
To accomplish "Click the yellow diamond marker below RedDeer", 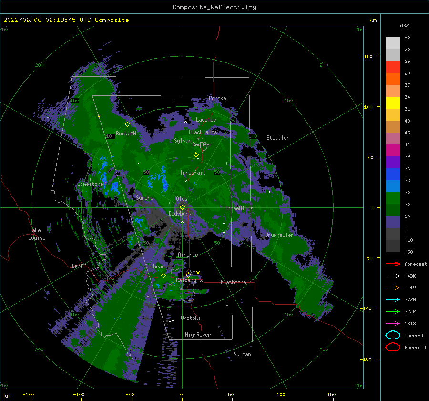I will [x=196, y=154].
